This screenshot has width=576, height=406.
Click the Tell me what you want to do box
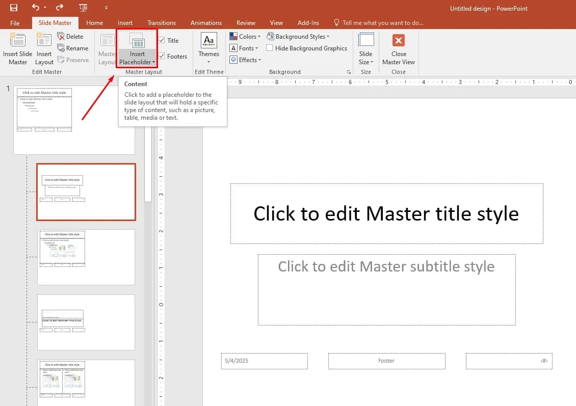pos(378,23)
